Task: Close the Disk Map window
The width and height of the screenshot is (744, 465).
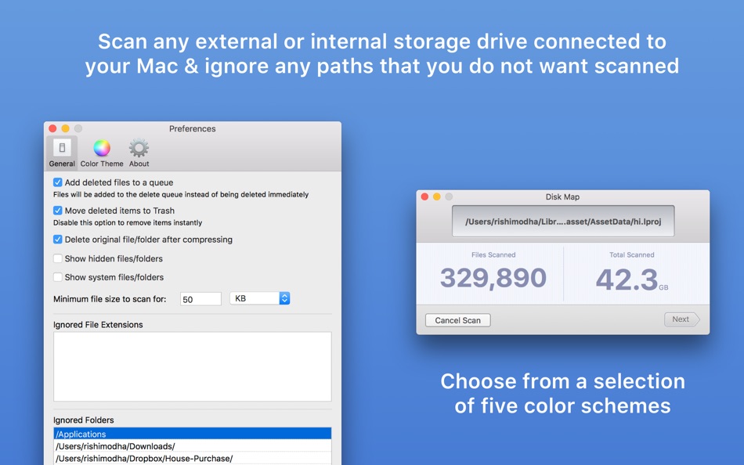Action: tap(424, 196)
